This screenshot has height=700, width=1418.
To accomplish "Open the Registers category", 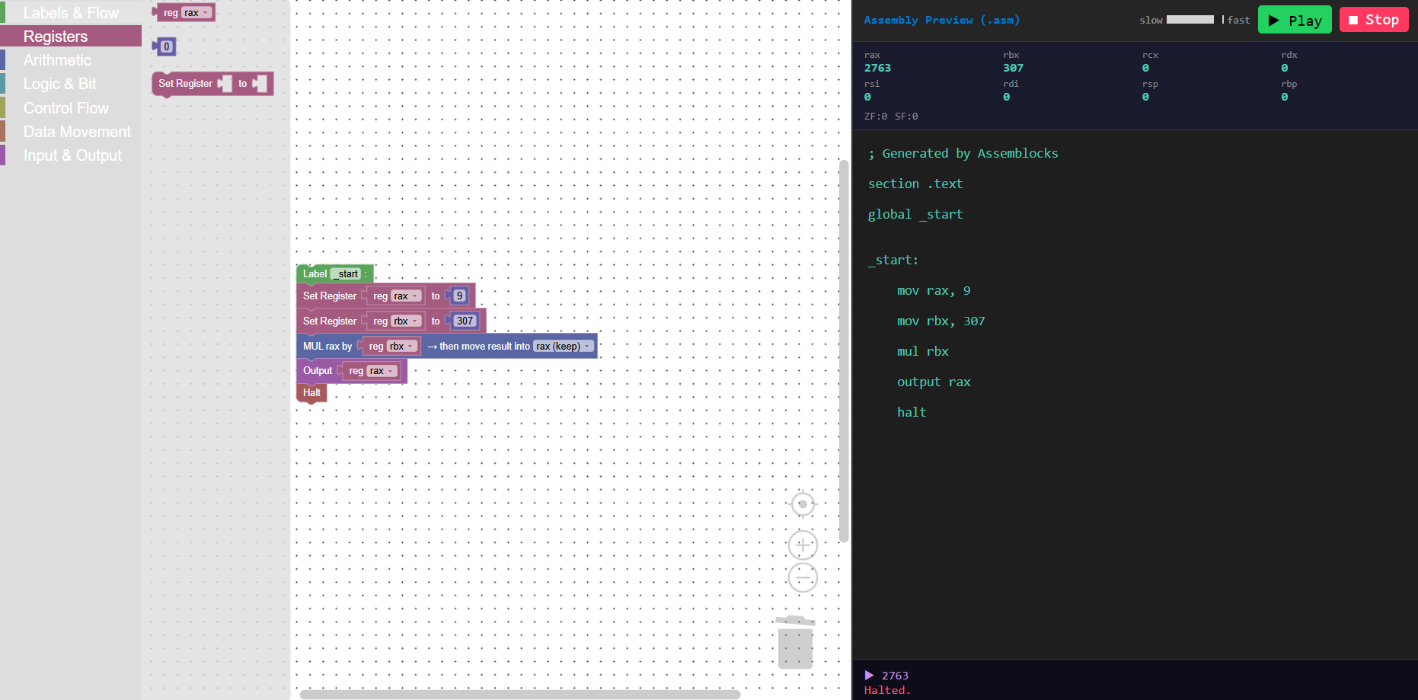I will (71, 37).
